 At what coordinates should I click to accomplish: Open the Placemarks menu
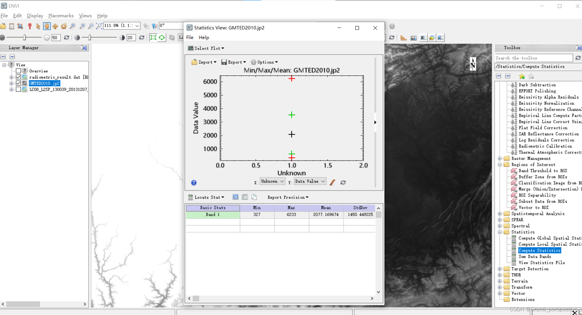click(x=61, y=16)
